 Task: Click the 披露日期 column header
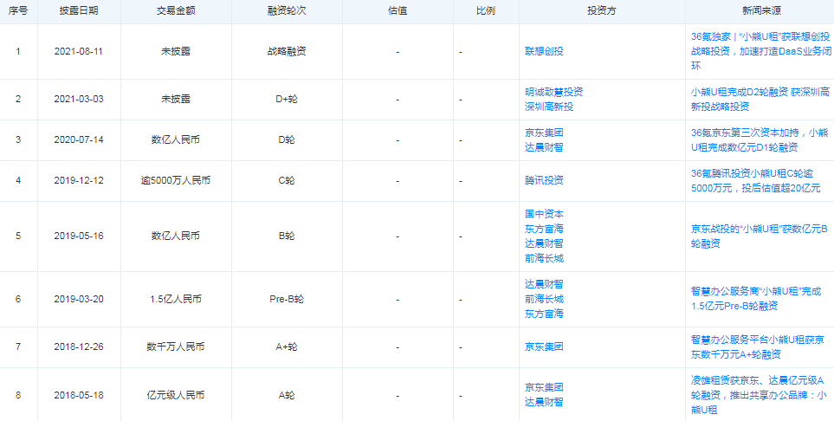79,11
